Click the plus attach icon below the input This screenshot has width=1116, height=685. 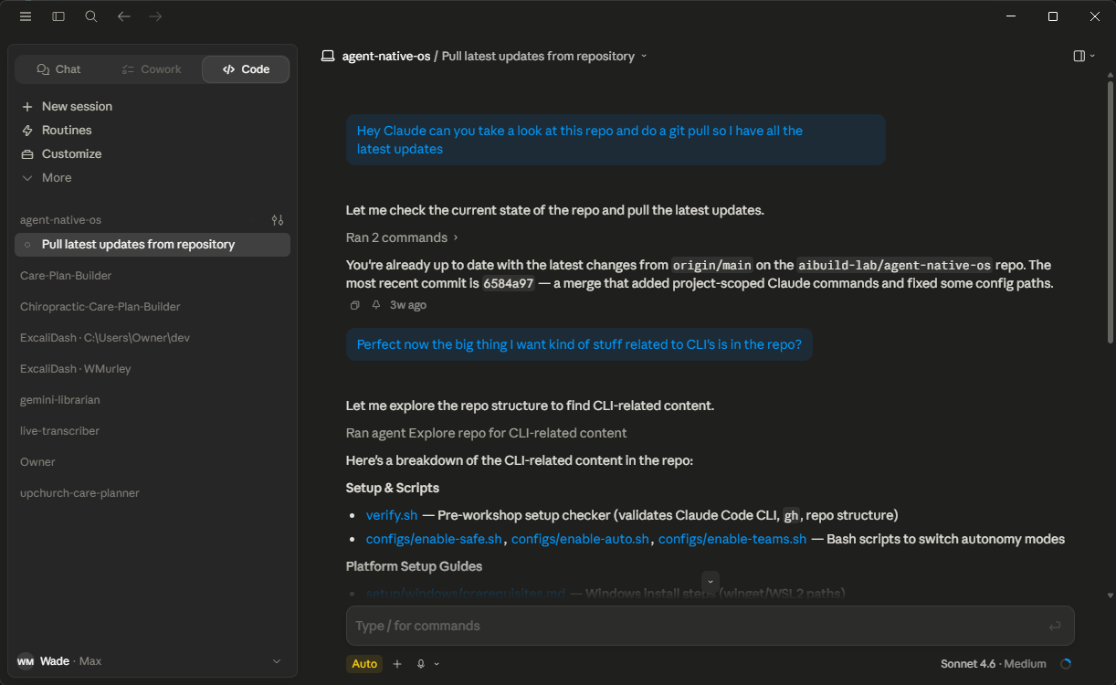pos(397,664)
